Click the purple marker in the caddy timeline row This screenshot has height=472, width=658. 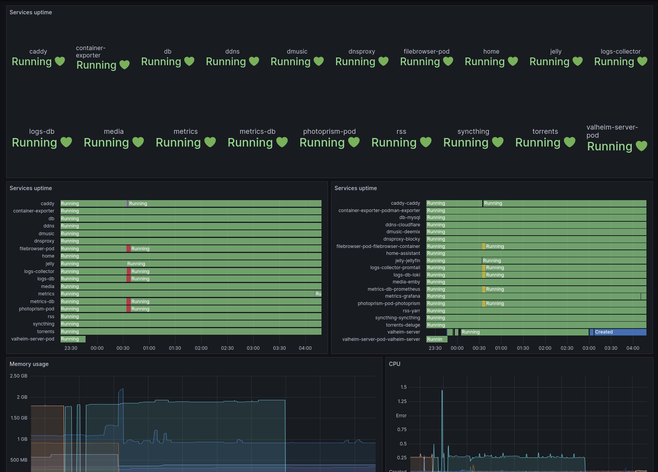click(x=128, y=204)
